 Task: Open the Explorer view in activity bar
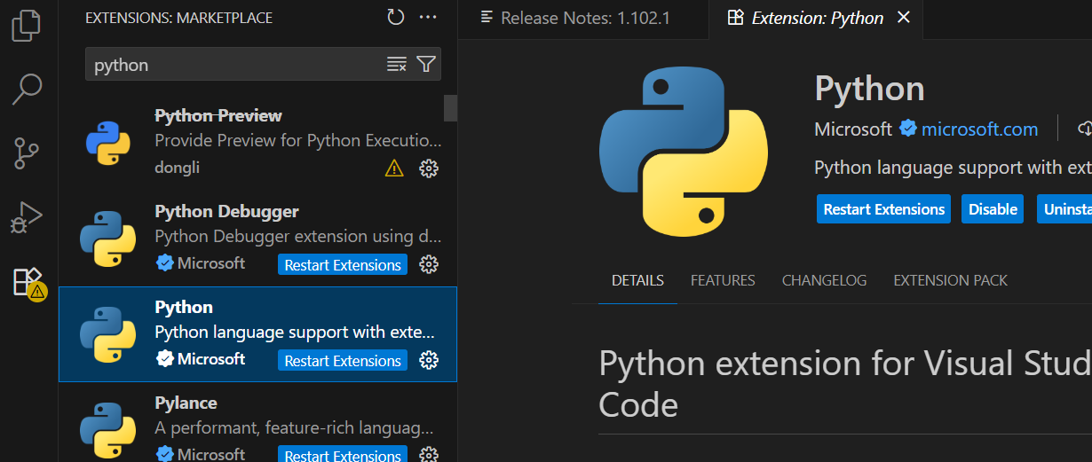click(x=28, y=25)
